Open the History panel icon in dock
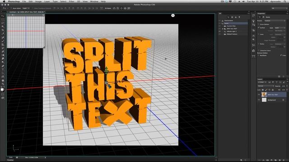This screenshot has width=289, height=162. (254, 16)
